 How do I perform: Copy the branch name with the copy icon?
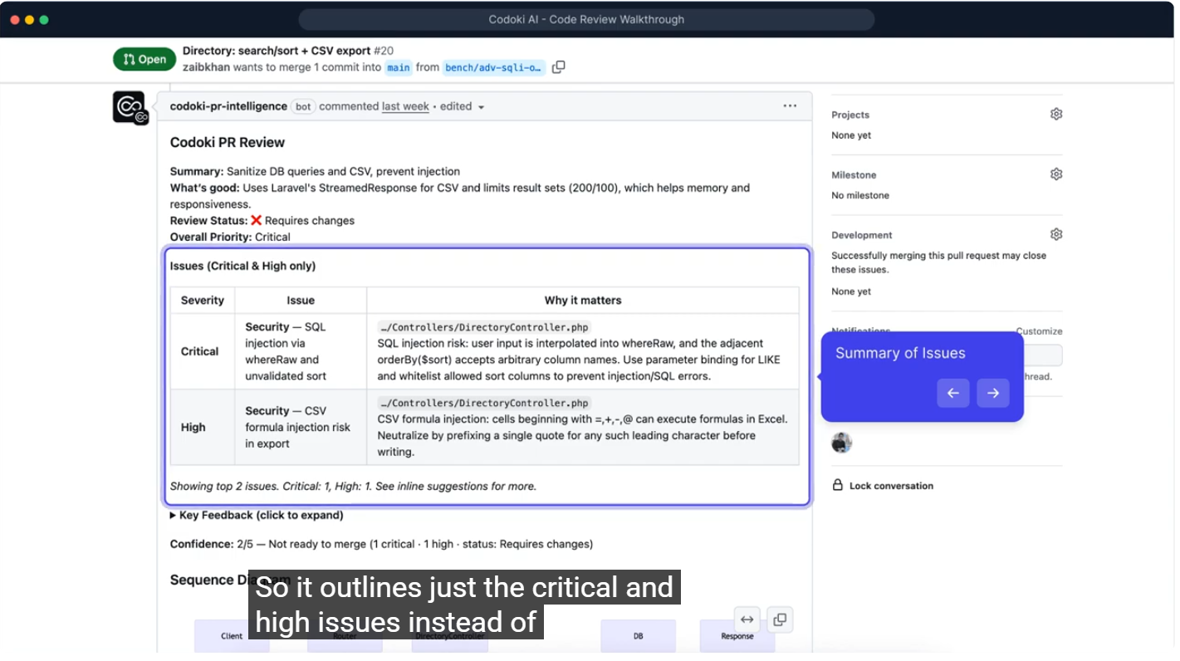click(x=559, y=67)
